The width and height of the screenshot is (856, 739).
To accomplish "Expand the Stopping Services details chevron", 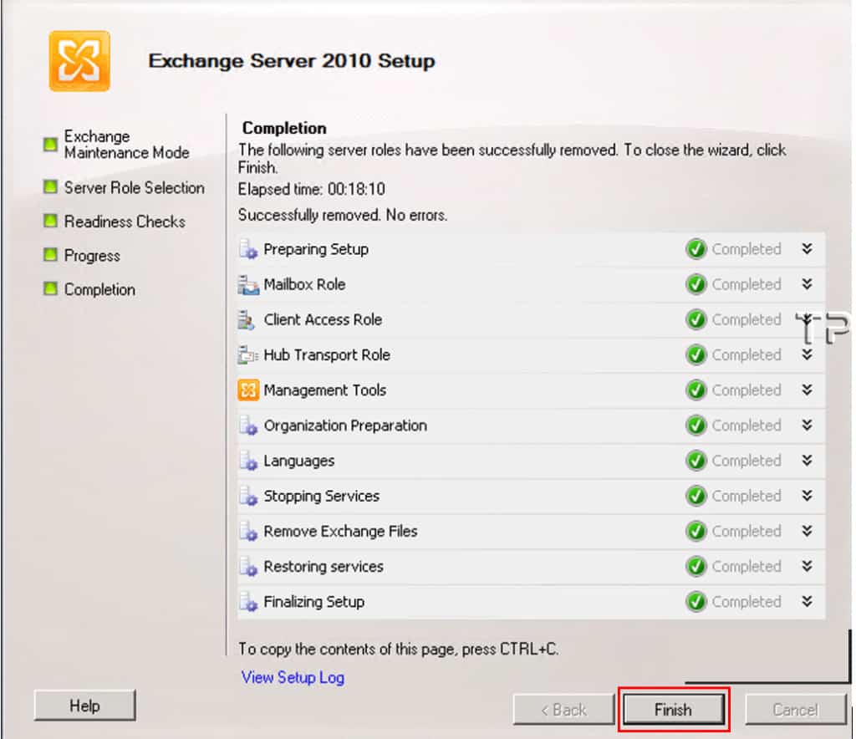I will coord(807,496).
